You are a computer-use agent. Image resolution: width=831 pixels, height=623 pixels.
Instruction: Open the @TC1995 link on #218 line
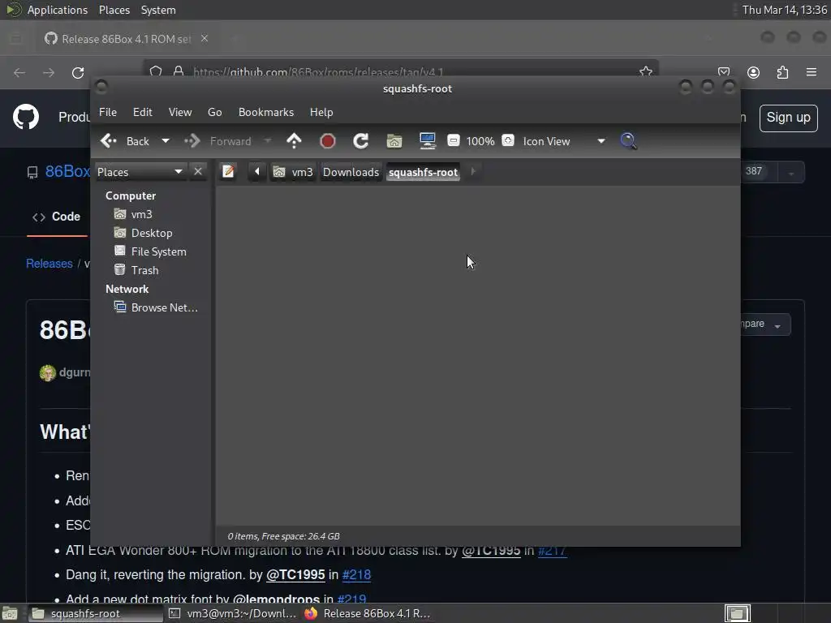pyautogui.click(x=295, y=575)
